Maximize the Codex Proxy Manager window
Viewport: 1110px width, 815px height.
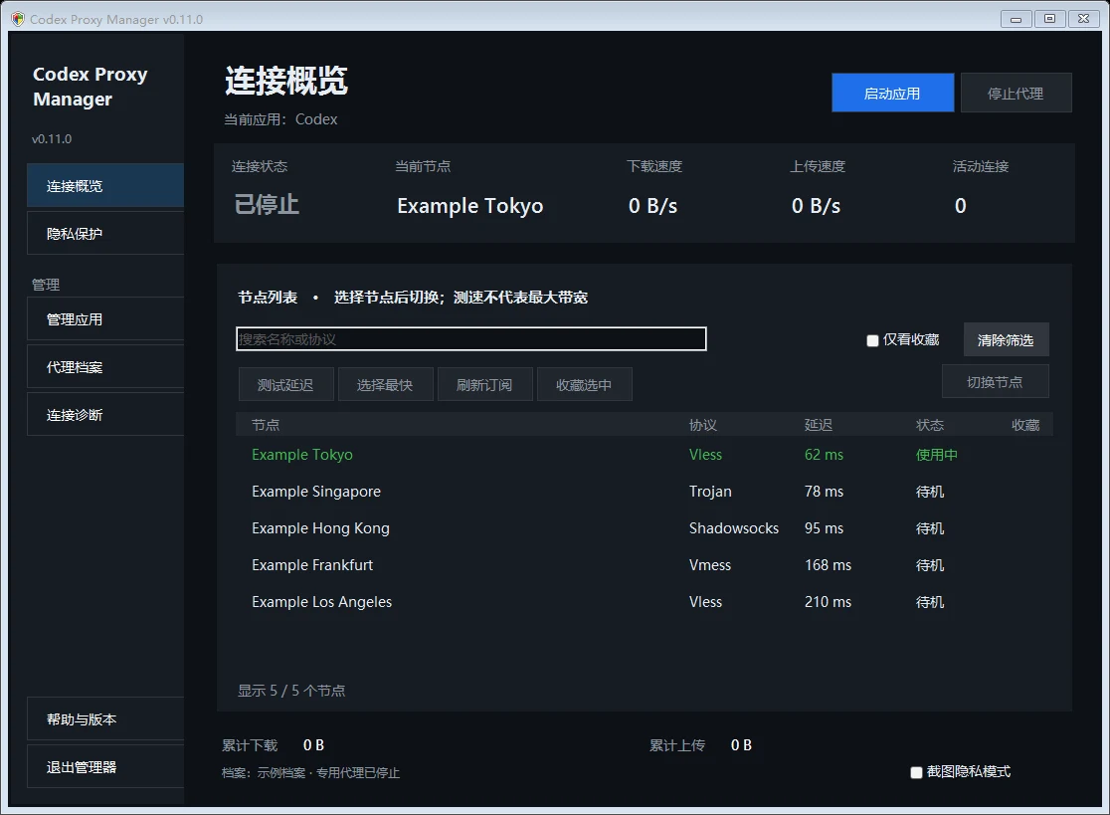[x=1050, y=19]
